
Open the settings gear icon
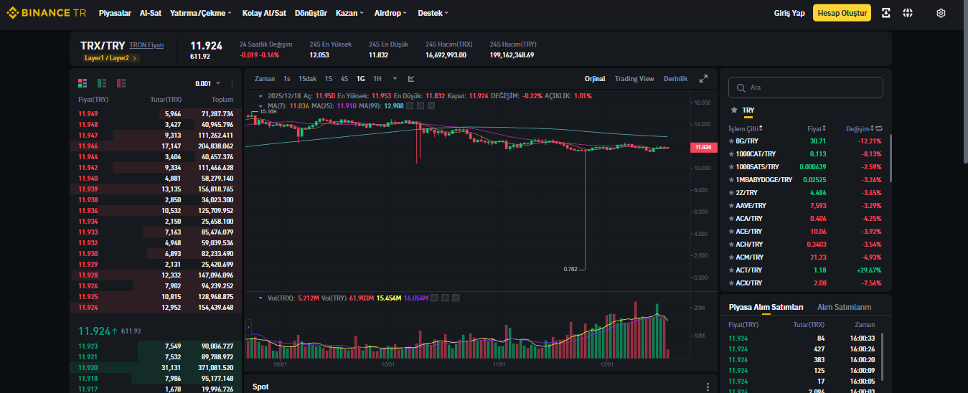click(x=941, y=13)
